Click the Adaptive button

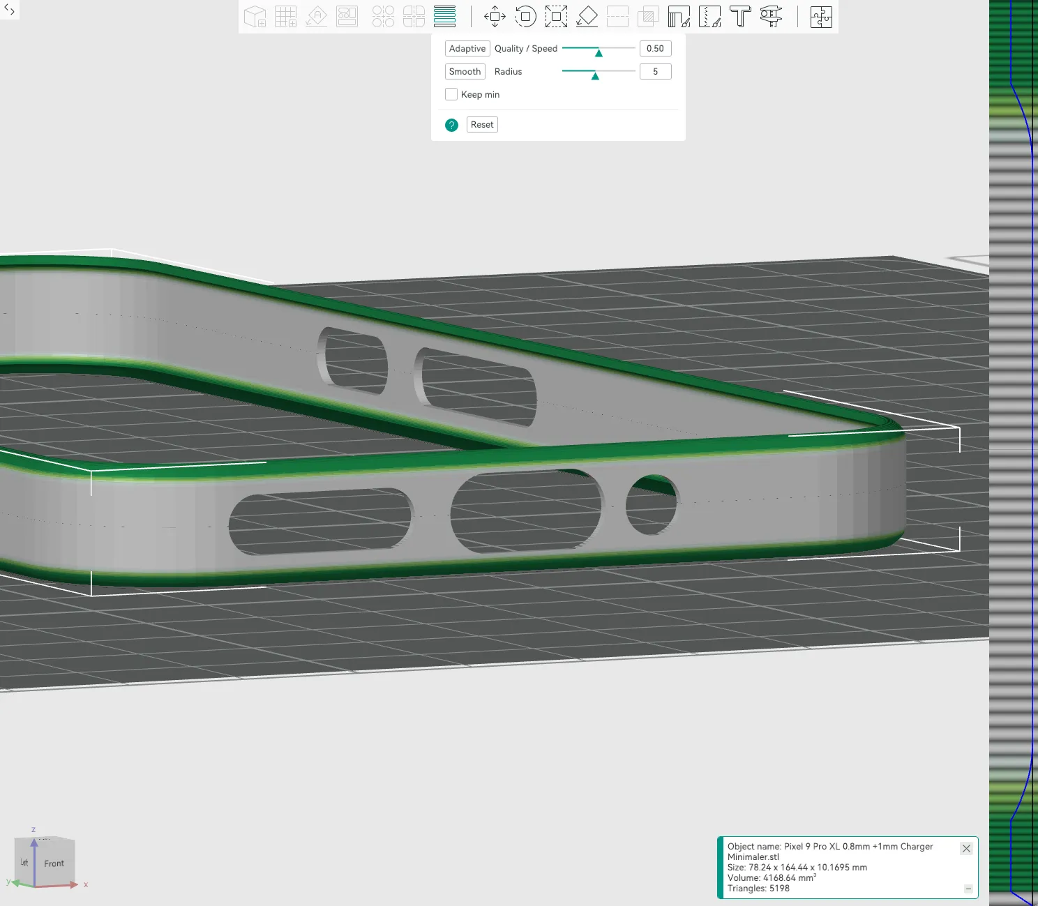pyautogui.click(x=467, y=49)
